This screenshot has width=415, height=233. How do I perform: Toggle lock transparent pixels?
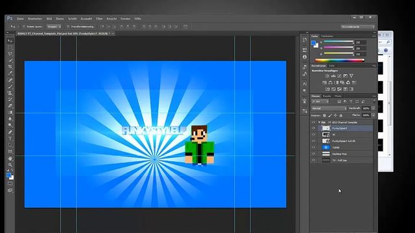point(324,115)
